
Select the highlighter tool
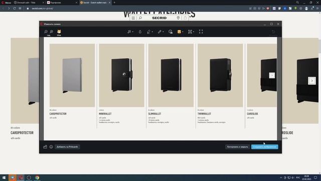tap(149, 32)
